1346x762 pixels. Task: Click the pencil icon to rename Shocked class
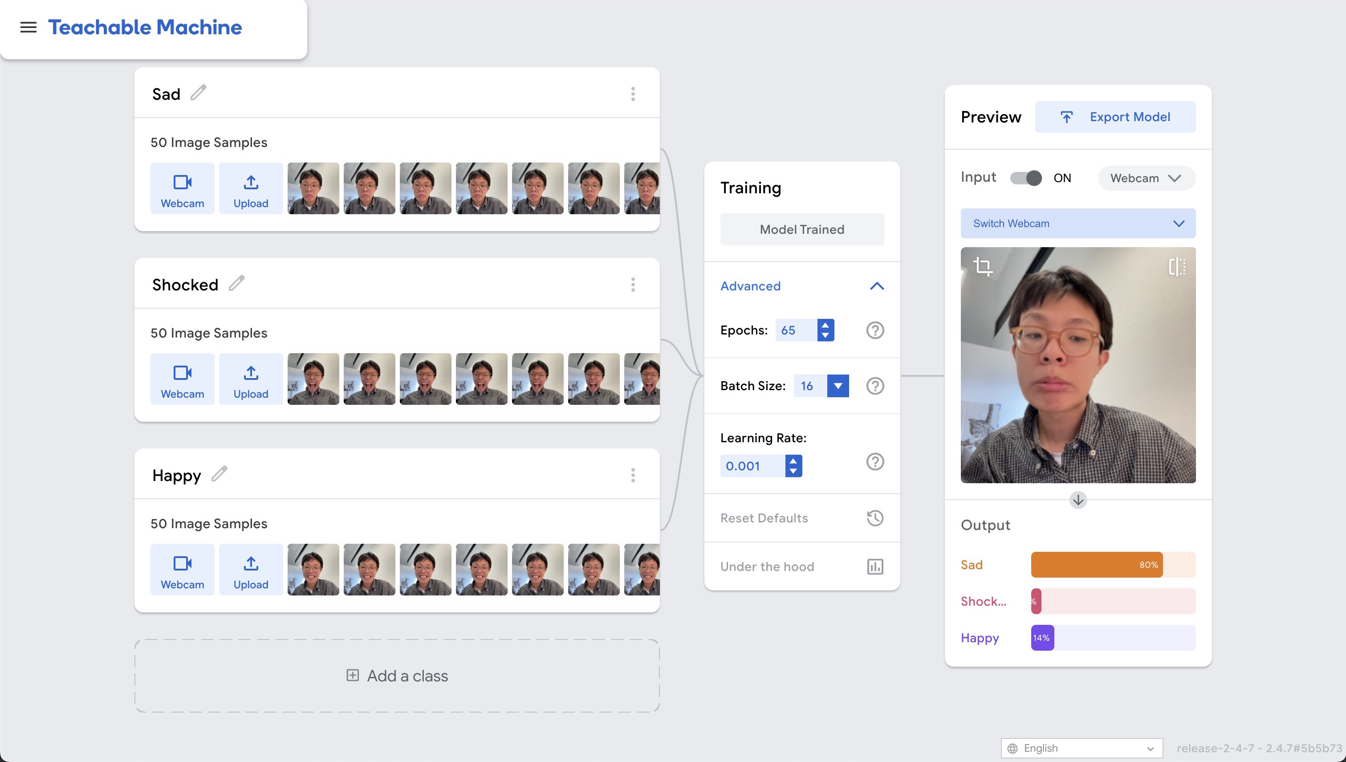point(236,283)
